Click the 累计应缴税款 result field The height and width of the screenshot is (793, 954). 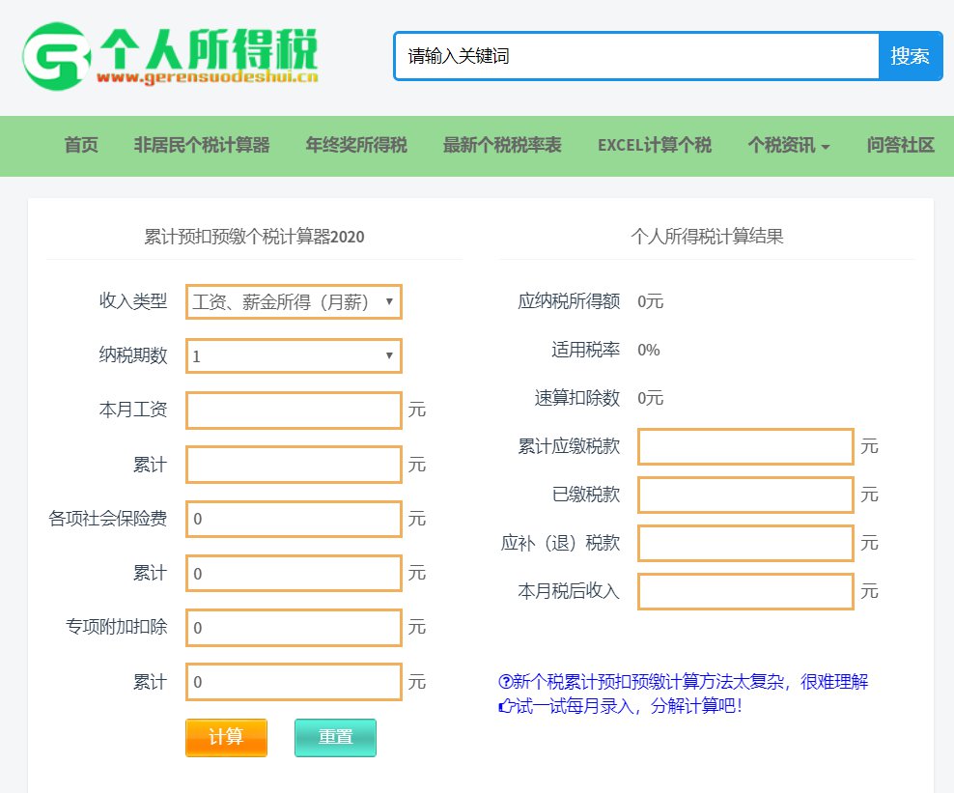tap(745, 447)
